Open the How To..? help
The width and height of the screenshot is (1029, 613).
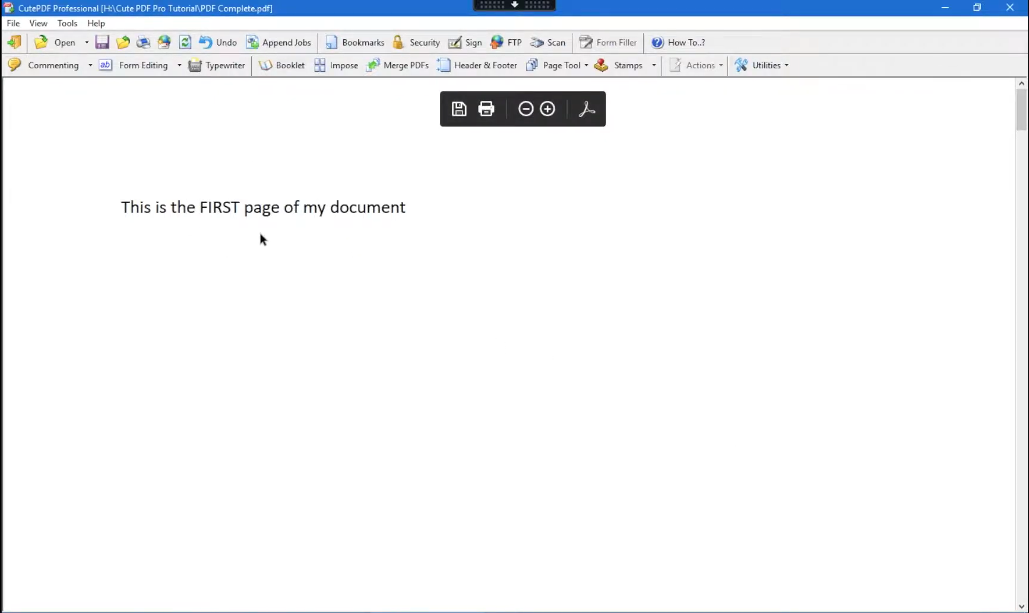tap(678, 42)
